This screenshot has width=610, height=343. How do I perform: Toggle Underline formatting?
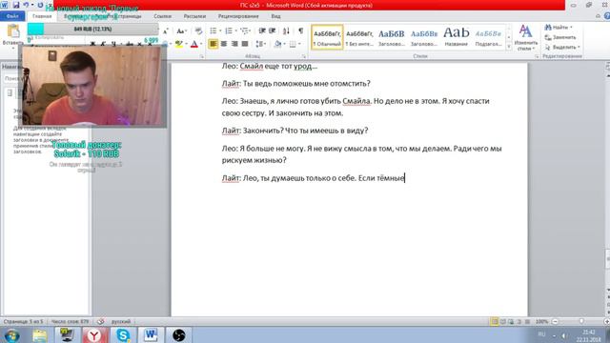click(x=113, y=44)
